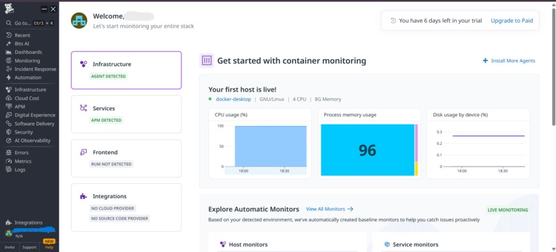The width and height of the screenshot is (556, 252).
Task: Open the Monitoring menu
Action: tap(28, 61)
